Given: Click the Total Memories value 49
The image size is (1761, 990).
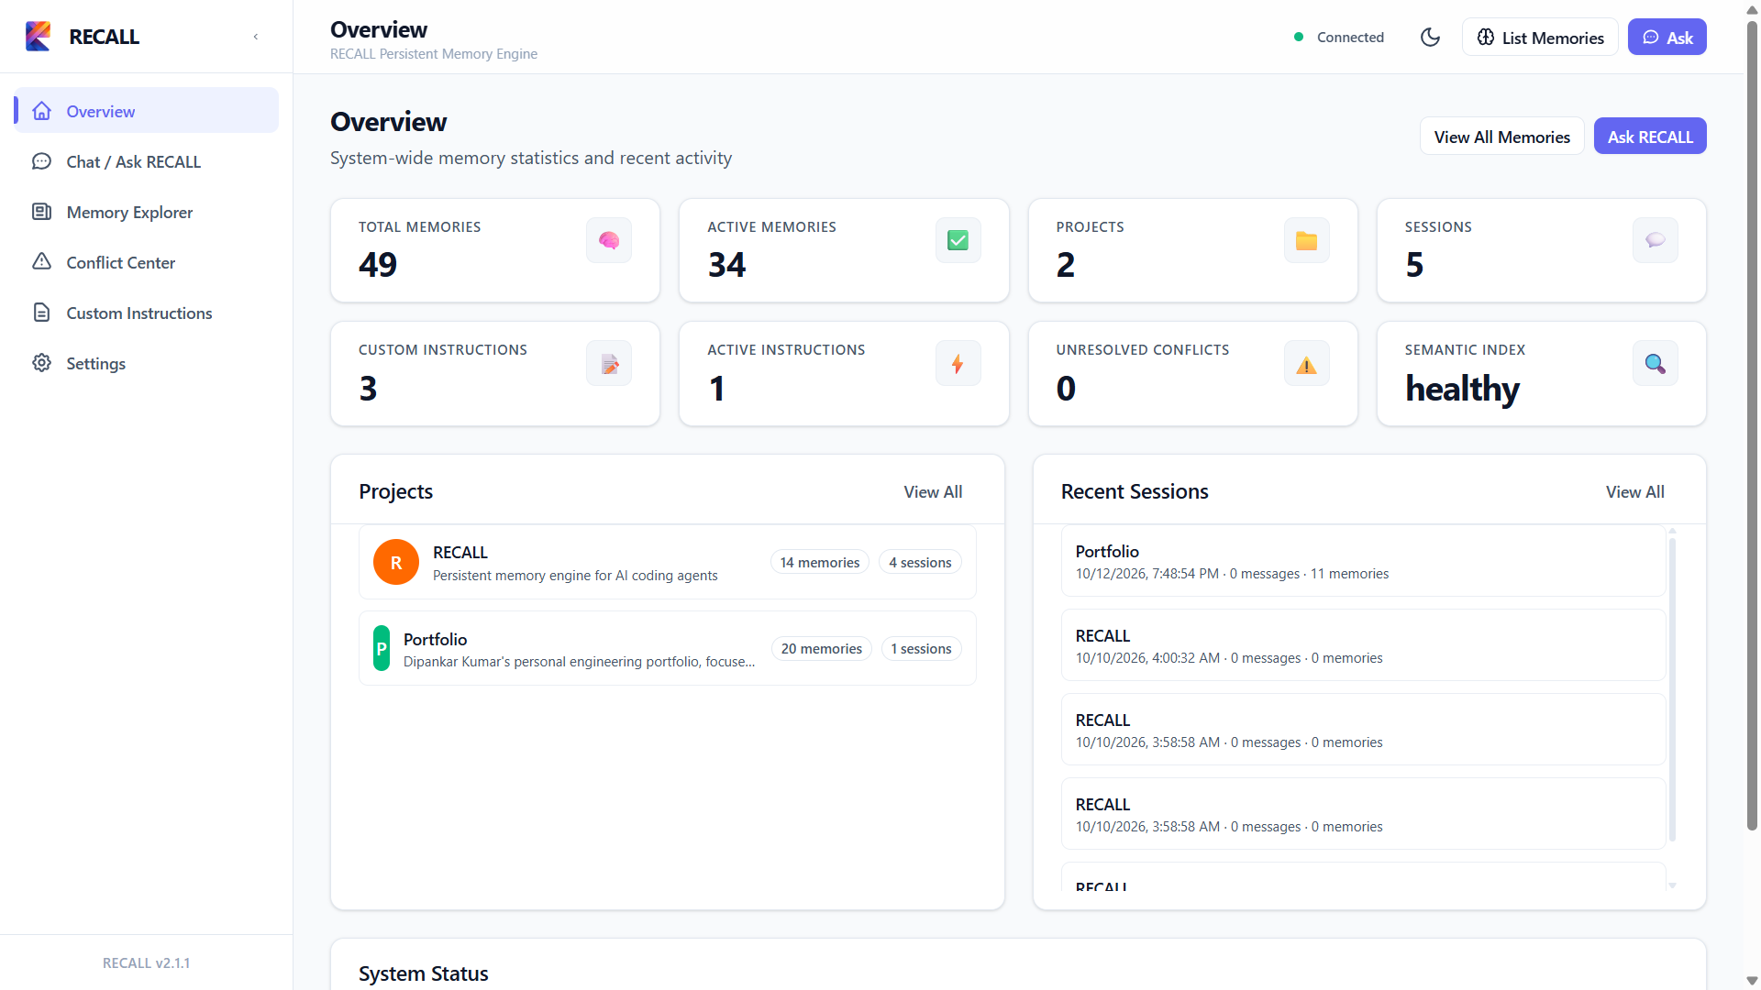Looking at the screenshot, I should 378,265.
